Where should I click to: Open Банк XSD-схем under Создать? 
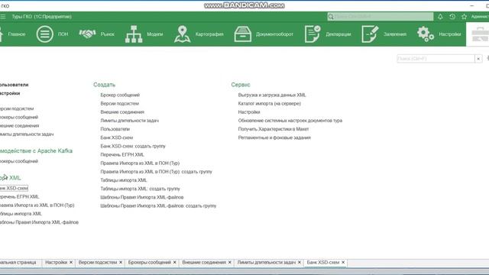(x=116, y=137)
